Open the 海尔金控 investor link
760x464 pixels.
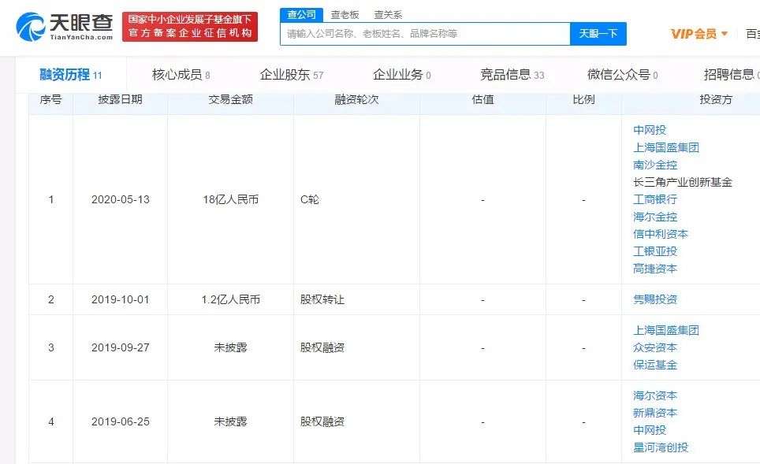pyautogui.click(x=655, y=217)
